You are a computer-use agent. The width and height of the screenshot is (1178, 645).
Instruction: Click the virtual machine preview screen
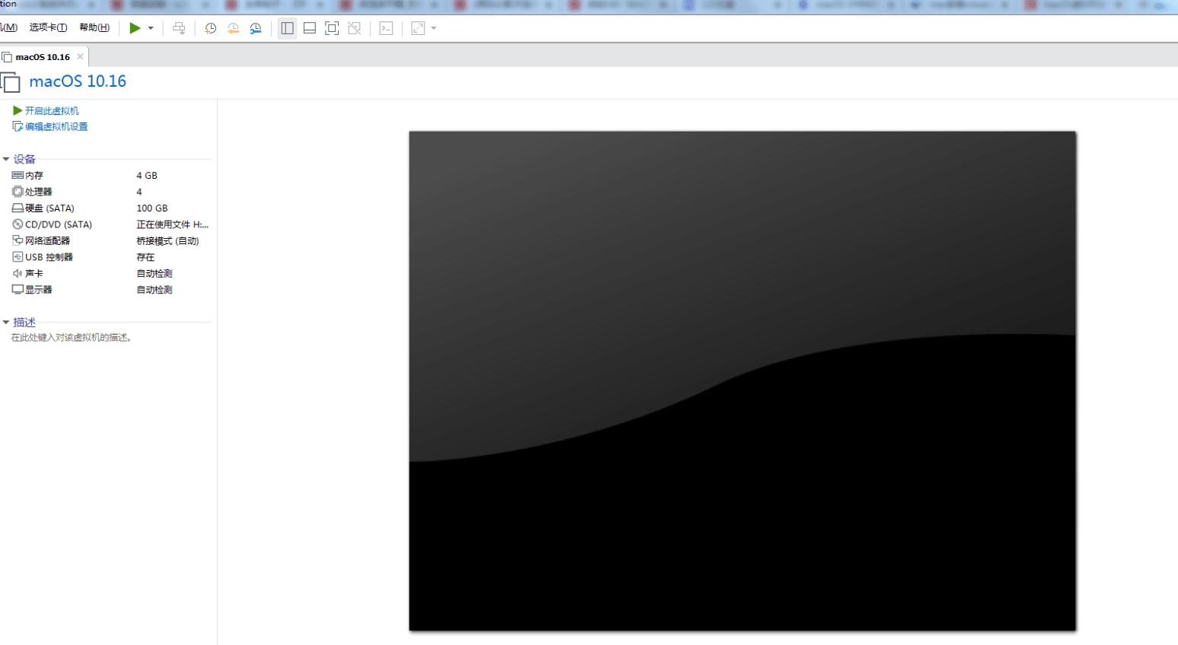point(742,380)
